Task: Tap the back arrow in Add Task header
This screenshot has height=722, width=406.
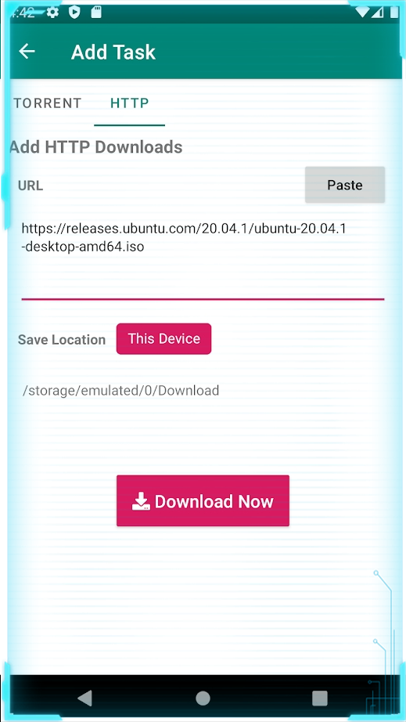Action: tap(27, 51)
